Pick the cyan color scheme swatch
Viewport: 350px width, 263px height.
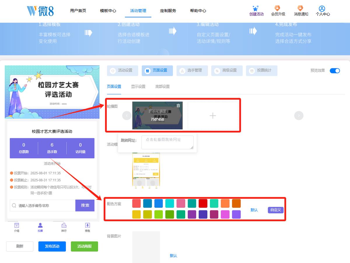170,203
